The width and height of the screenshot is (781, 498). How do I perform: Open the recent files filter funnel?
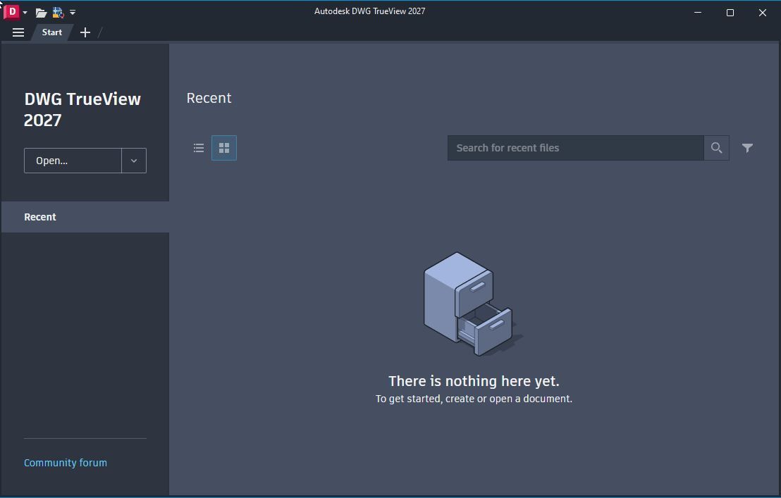click(747, 148)
